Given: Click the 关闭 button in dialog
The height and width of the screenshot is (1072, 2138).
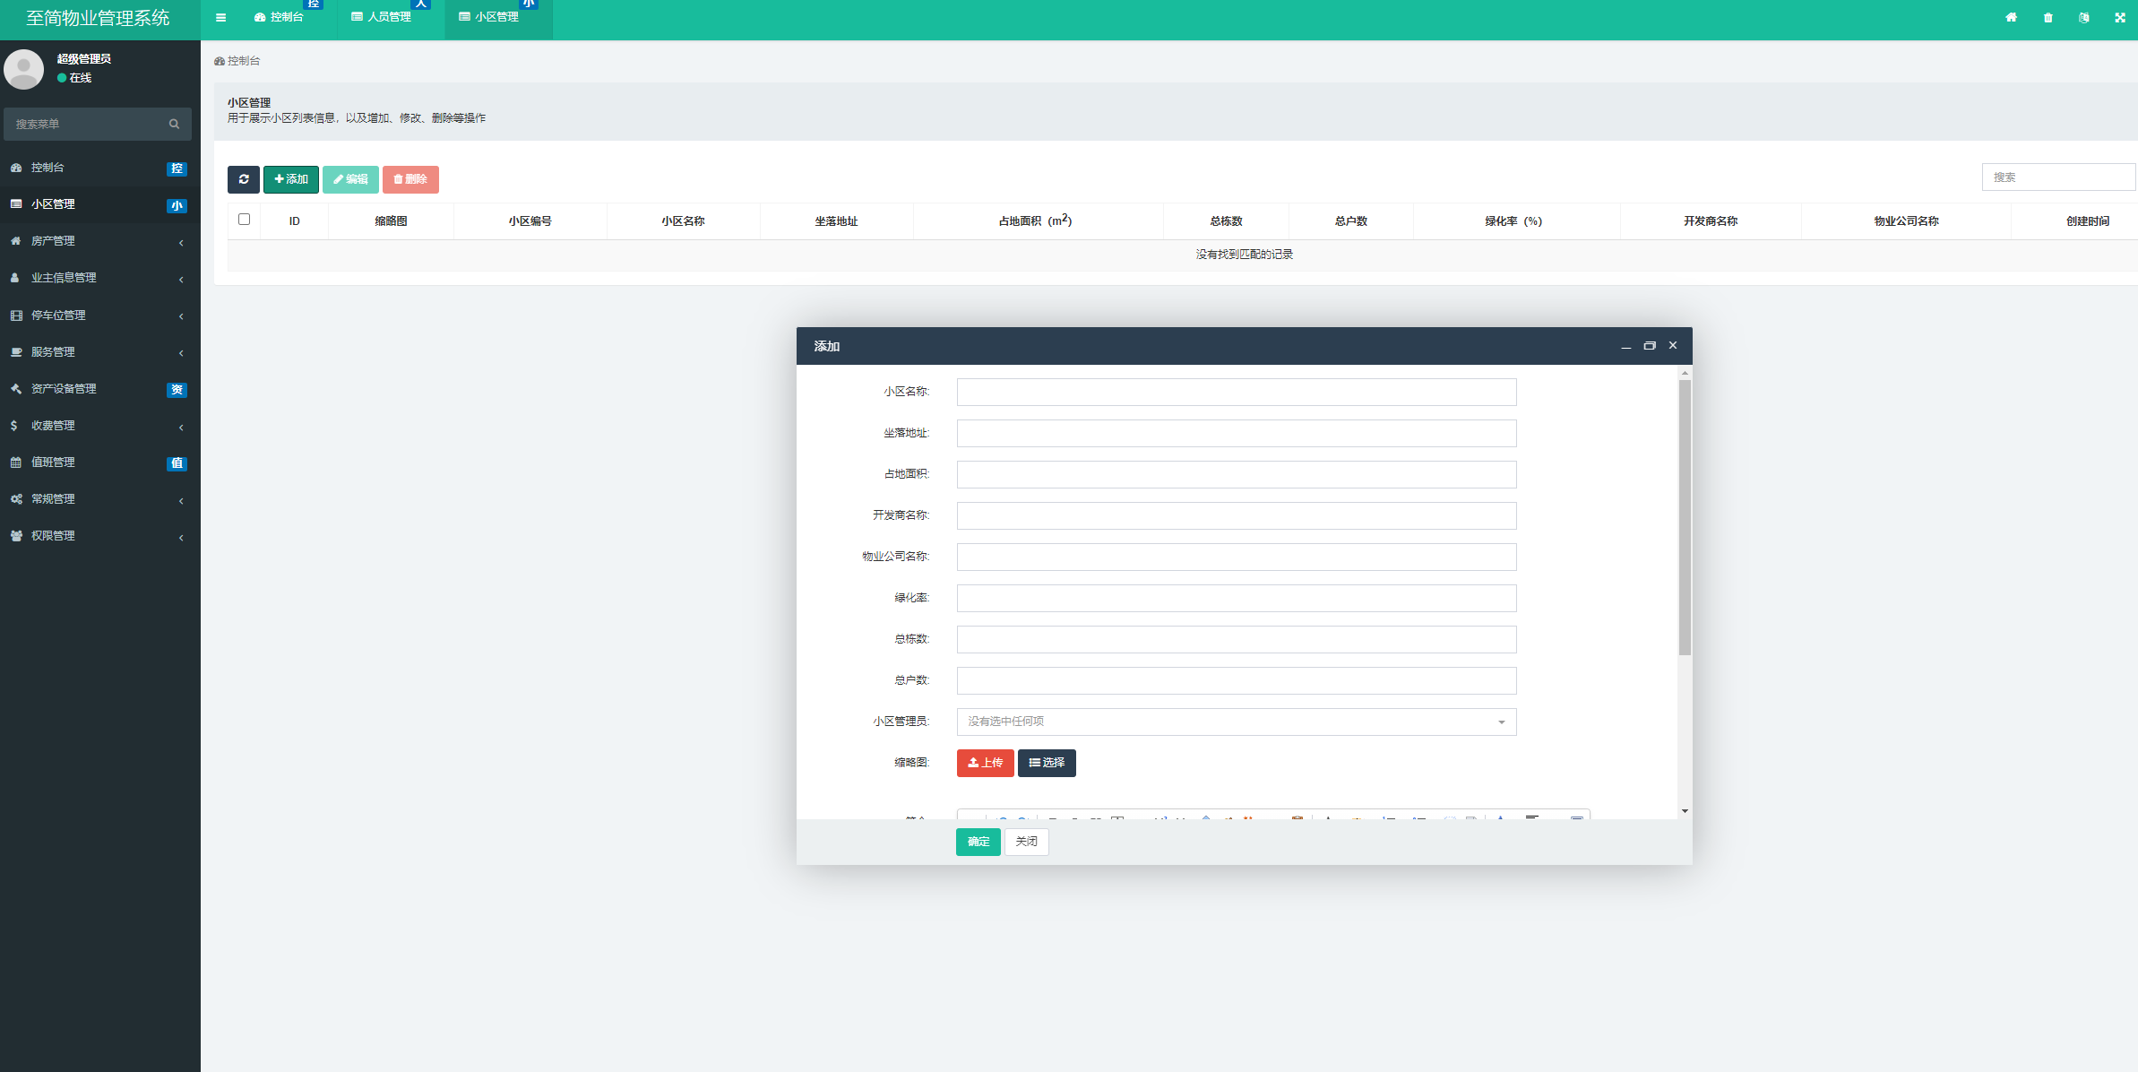Looking at the screenshot, I should [x=1026, y=842].
